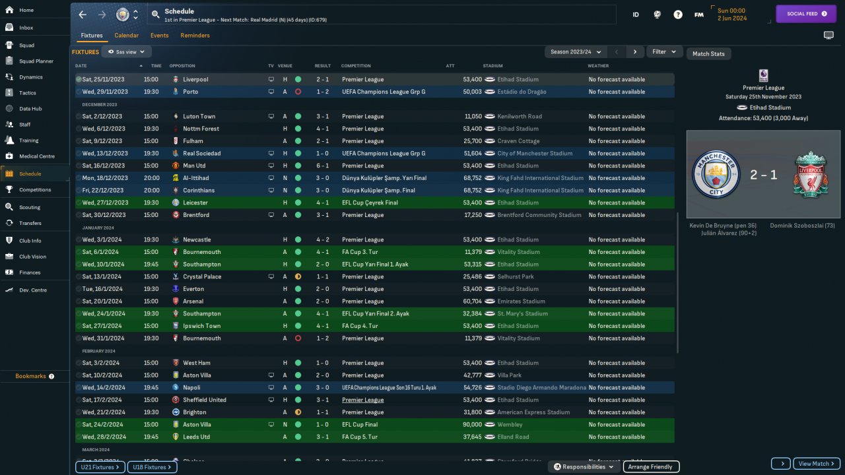845x475 pixels.
Task: Tick the selection circle for Man Utd fixture
Action: click(79, 166)
